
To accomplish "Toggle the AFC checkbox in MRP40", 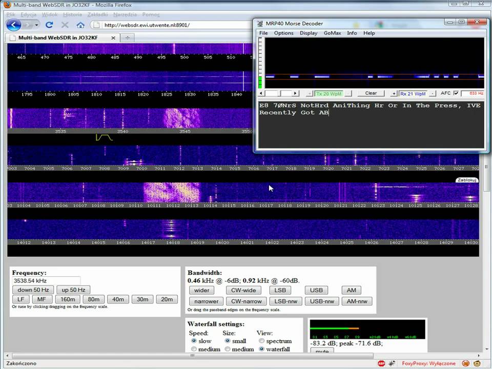I will (x=456, y=93).
